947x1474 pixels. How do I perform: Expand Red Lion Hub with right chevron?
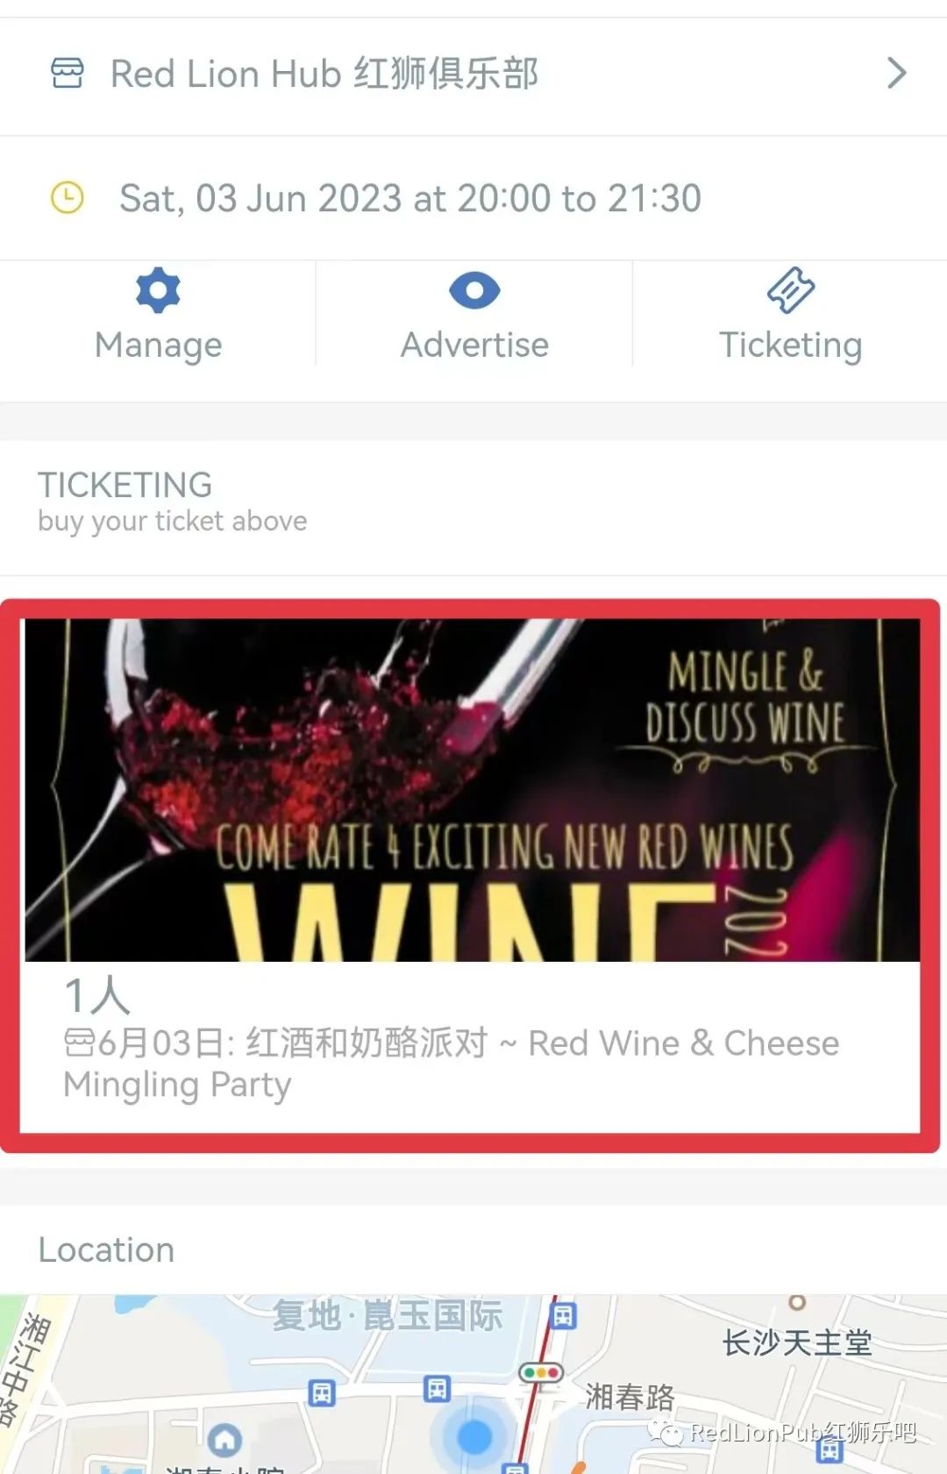point(895,73)
